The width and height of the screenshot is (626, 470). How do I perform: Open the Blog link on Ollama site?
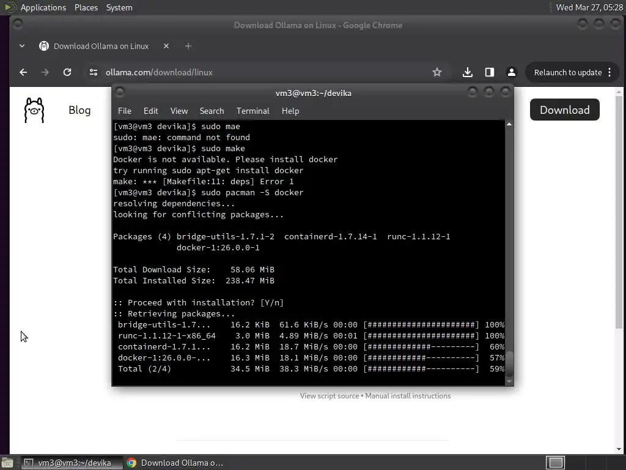click(79, 110)
